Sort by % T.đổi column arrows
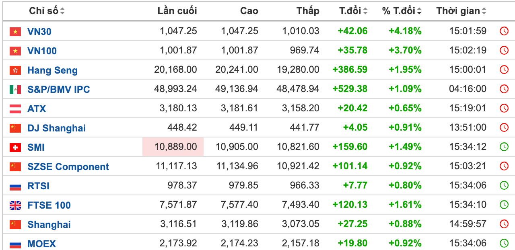This screenshot has height=250, width=515. 419,11
